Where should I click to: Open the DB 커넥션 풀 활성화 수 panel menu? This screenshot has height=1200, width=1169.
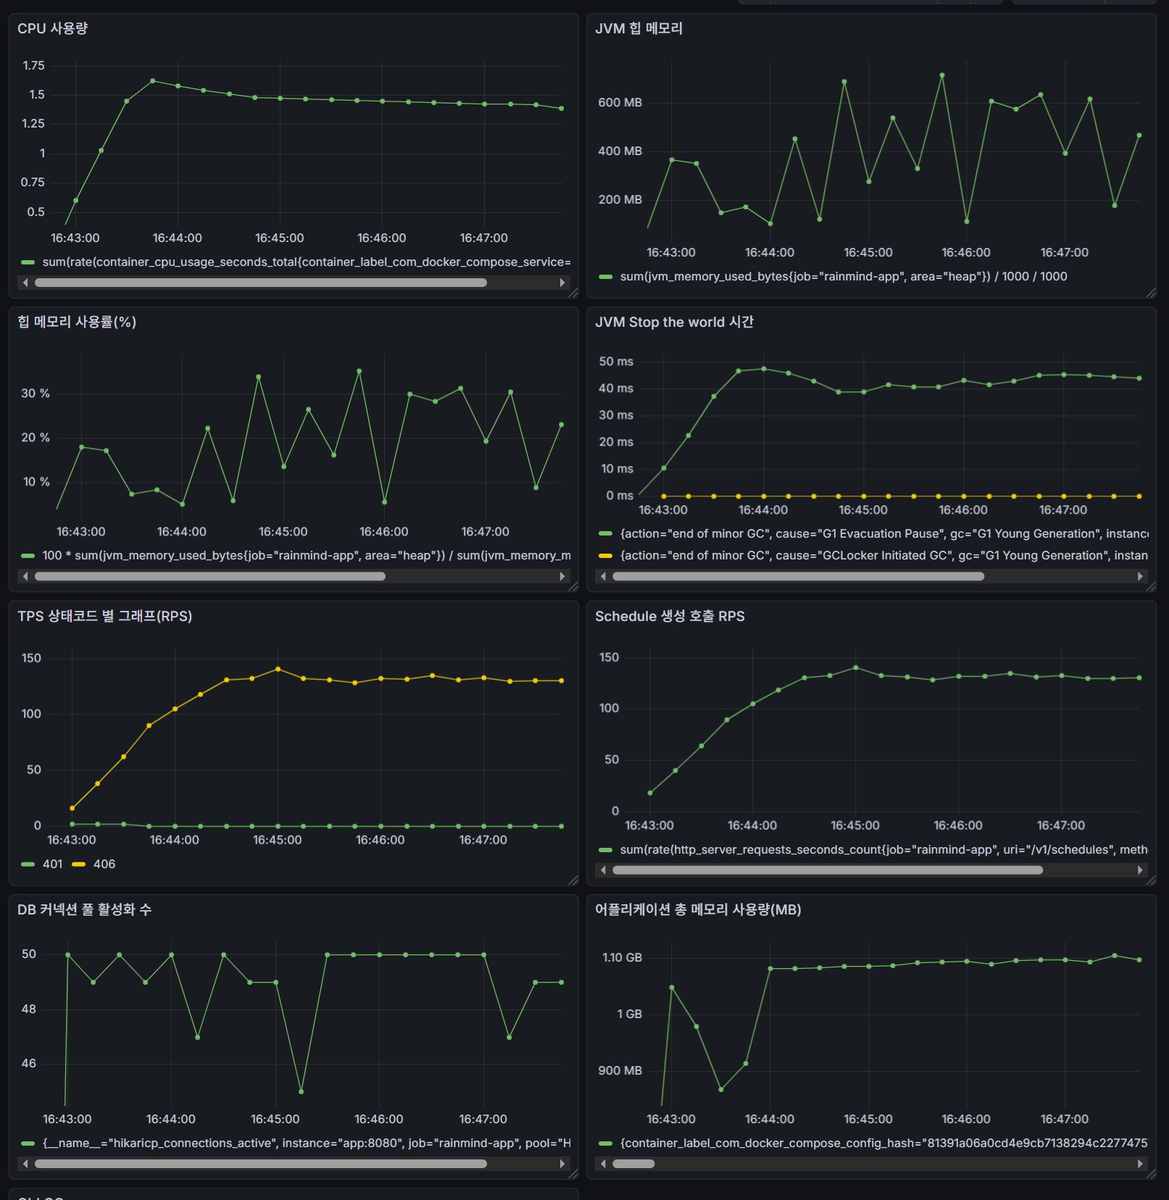click(x=84, y=909)
